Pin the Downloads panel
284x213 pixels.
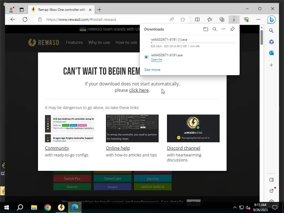click(233, 29)
